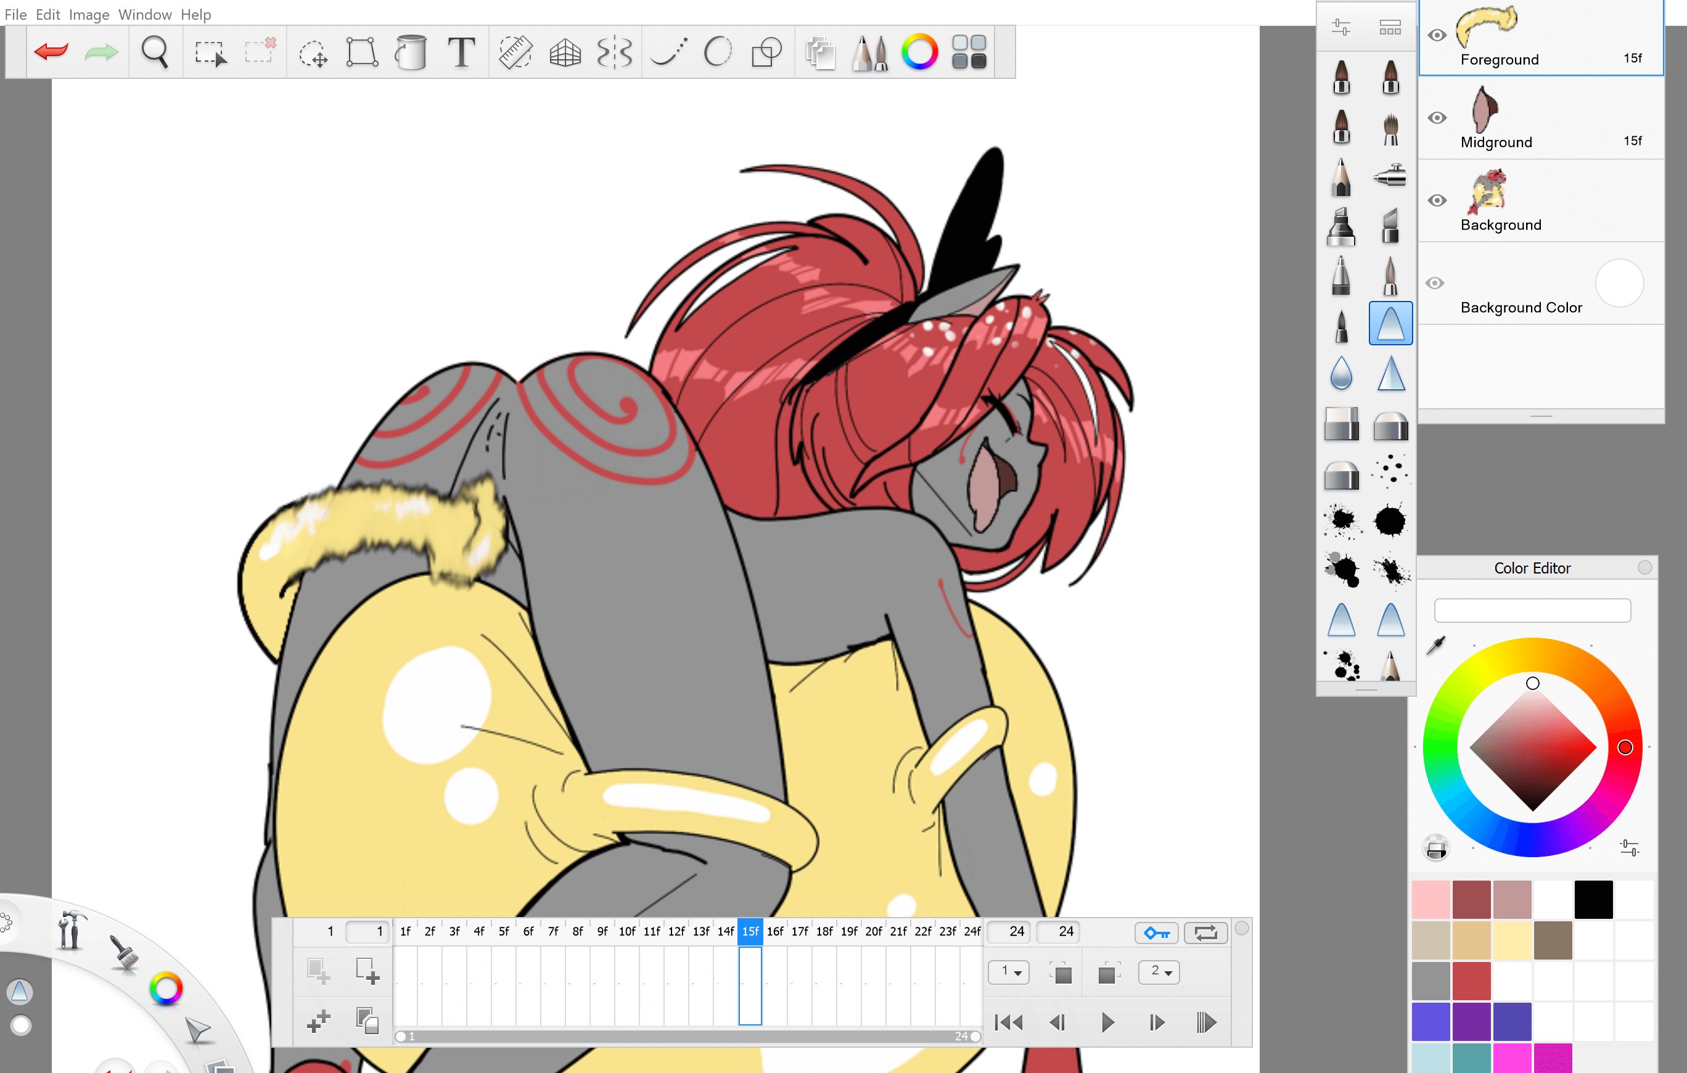The height and width of the screenshot is (1073, 1687).
Task: Toggle Midground layer visibility
Action: click(1437, 118)
